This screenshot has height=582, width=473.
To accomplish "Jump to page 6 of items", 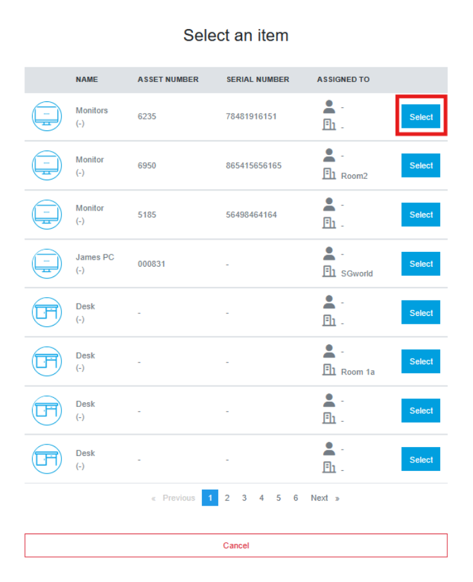I will pos(296,498).
